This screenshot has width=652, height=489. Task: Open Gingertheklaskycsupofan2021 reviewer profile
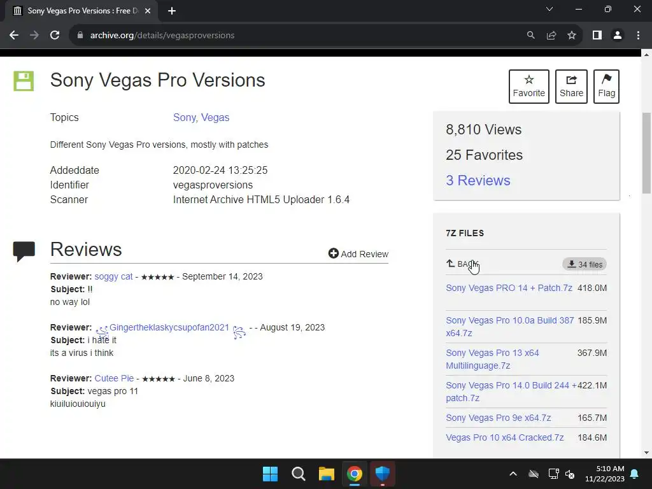pyautogui.click(x=169, y=328)
